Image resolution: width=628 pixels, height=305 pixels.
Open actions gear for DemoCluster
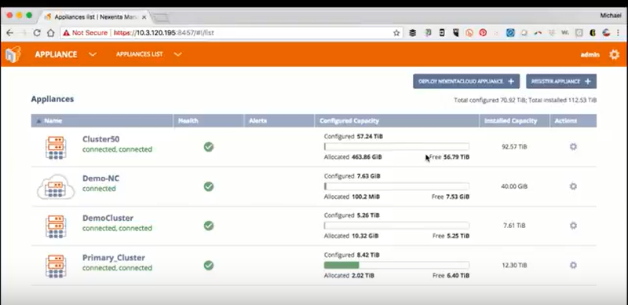coord(573,226)
